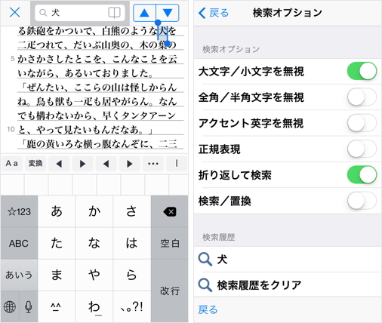Switch keyboard to ☆123 symbols mode
The image size is (382, 323).
19,211
